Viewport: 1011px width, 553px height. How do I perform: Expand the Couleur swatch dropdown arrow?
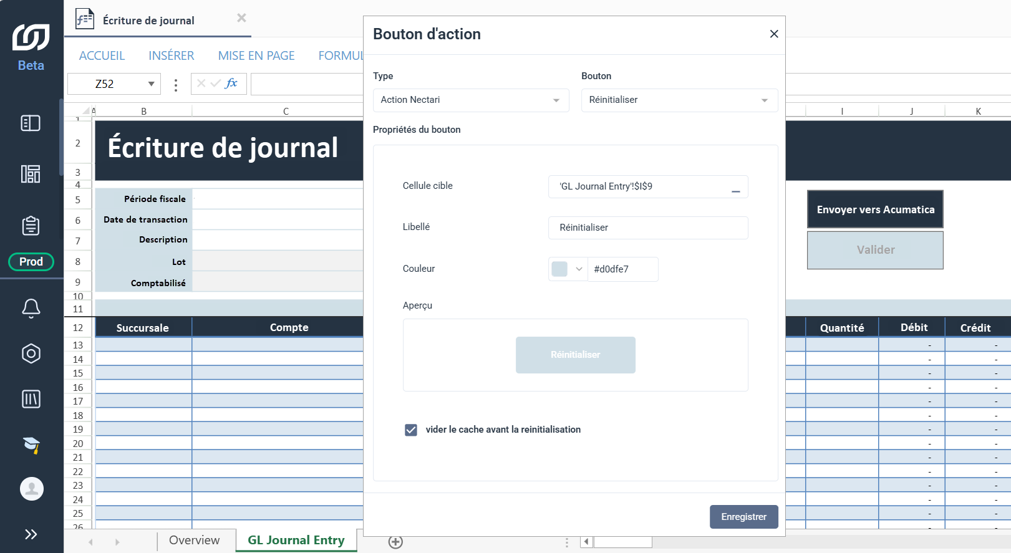579,269
